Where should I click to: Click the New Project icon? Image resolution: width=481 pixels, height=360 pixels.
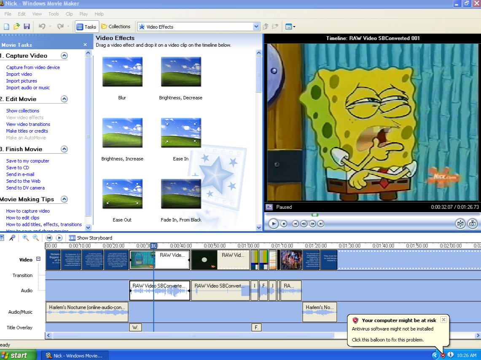pos(6,27)
